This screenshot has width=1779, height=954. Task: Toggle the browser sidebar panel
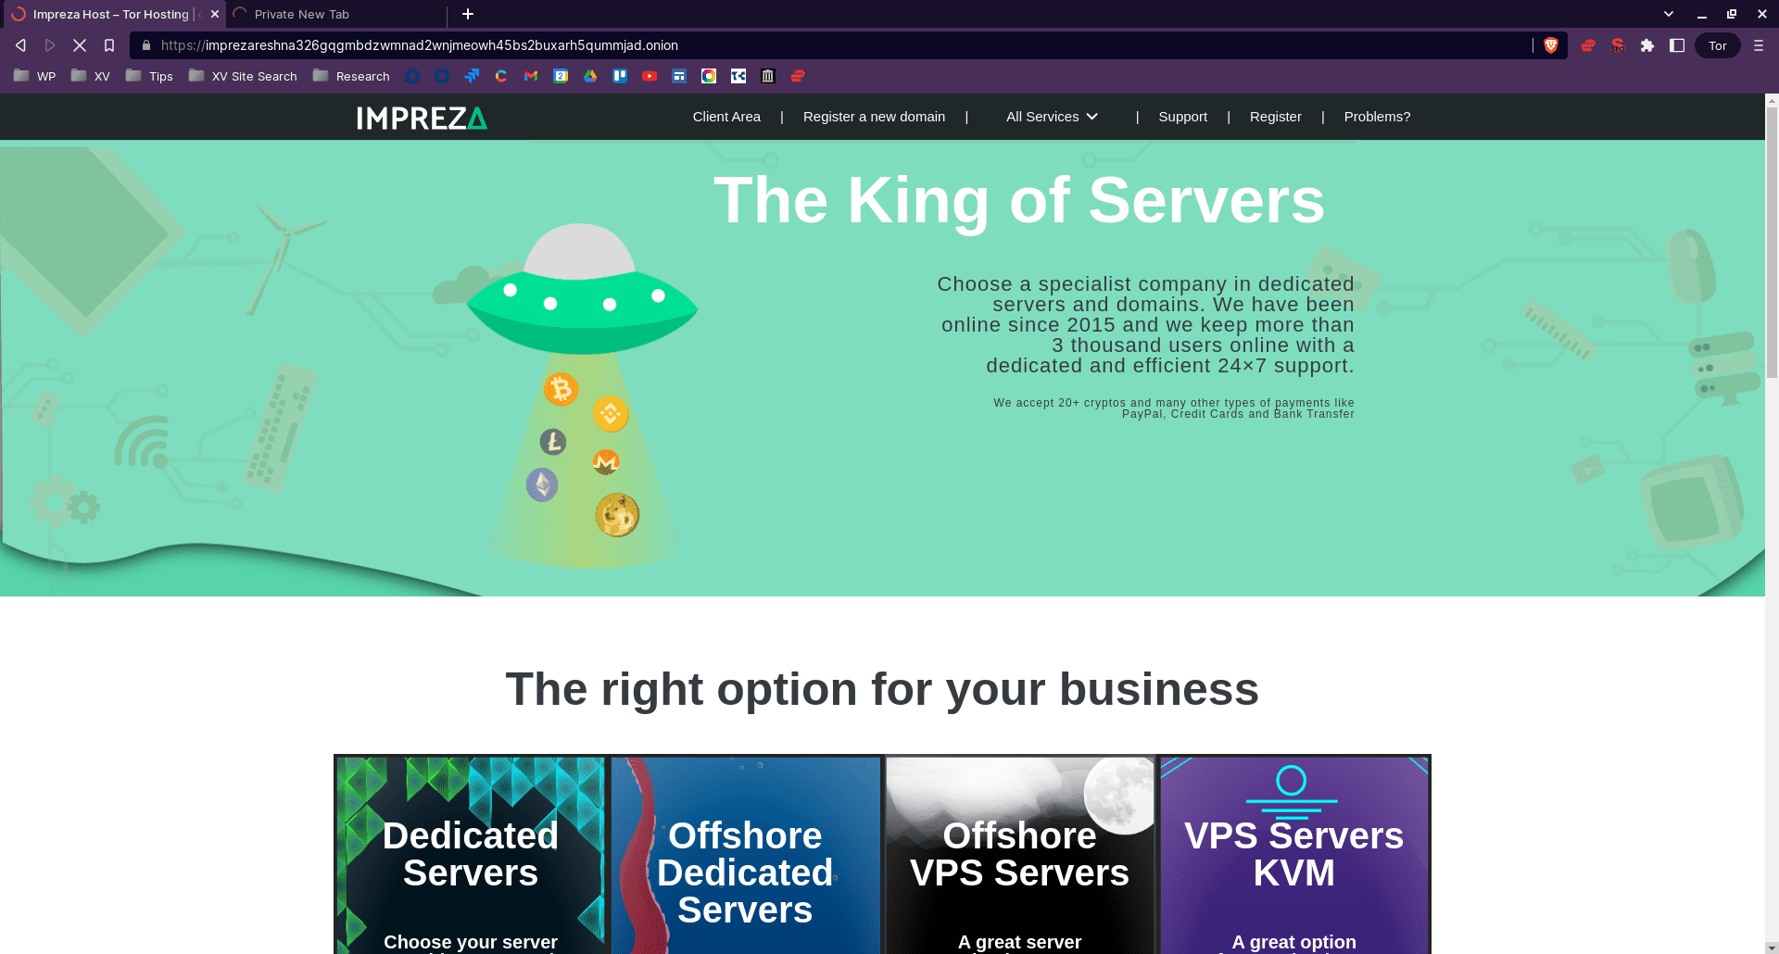click(x=1677, y=44)
